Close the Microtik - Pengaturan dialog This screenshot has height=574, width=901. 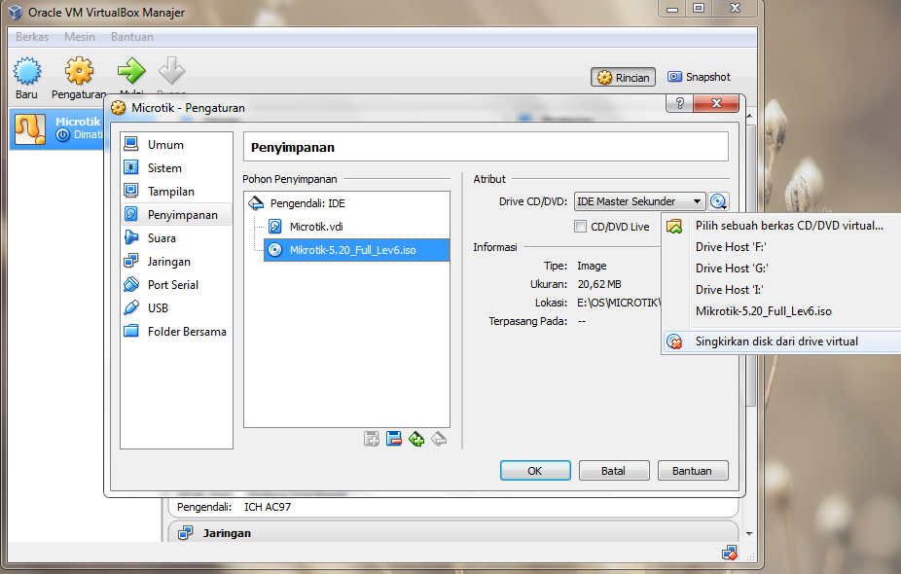tap(716, 103)
